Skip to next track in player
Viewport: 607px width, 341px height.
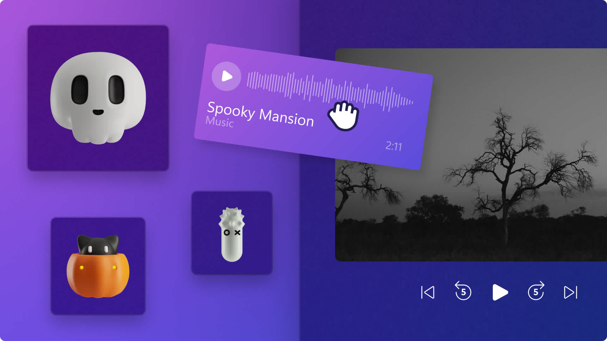click(x=570, y=292)
